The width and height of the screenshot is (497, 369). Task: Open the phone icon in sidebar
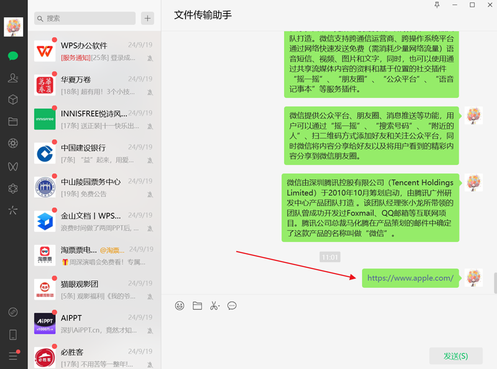click(x=13, y=334)
